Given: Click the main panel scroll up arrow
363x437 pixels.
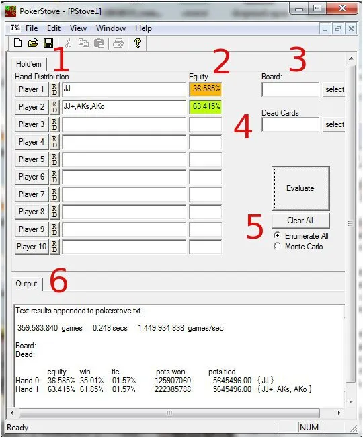Looking at the screenshot, I should point(351,58).
